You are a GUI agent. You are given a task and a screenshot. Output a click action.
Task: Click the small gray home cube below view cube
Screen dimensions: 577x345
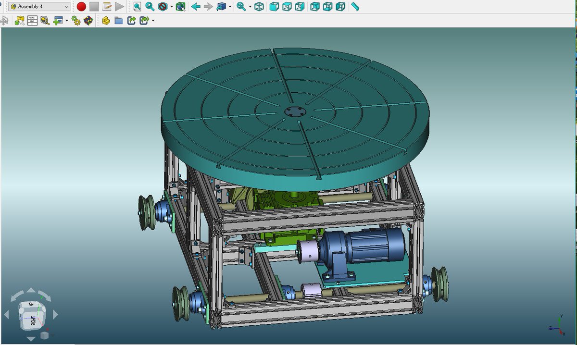tap(45, 335)
